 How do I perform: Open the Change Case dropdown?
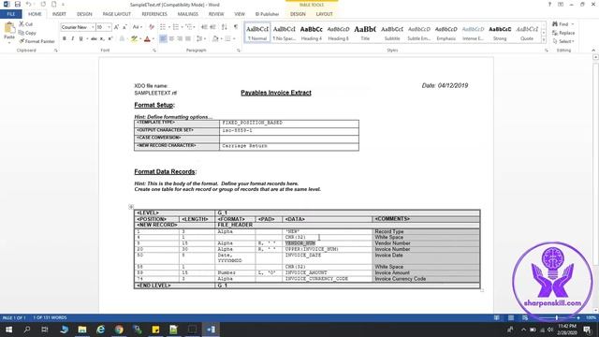point(137,27)
